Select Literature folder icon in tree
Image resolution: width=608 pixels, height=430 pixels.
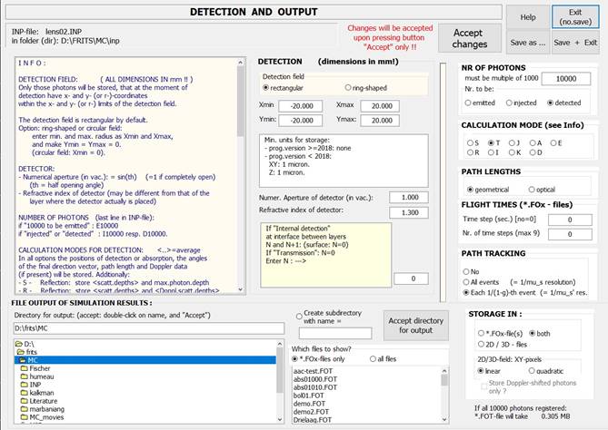[25, 401]
